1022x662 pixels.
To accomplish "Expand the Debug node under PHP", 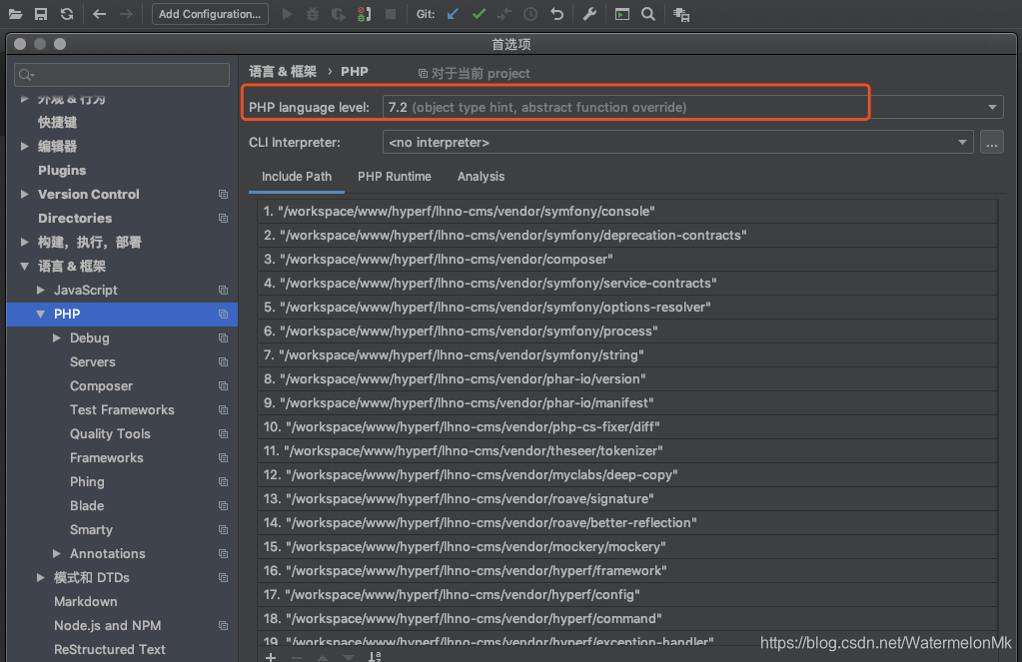I will (x=57, y=337).
